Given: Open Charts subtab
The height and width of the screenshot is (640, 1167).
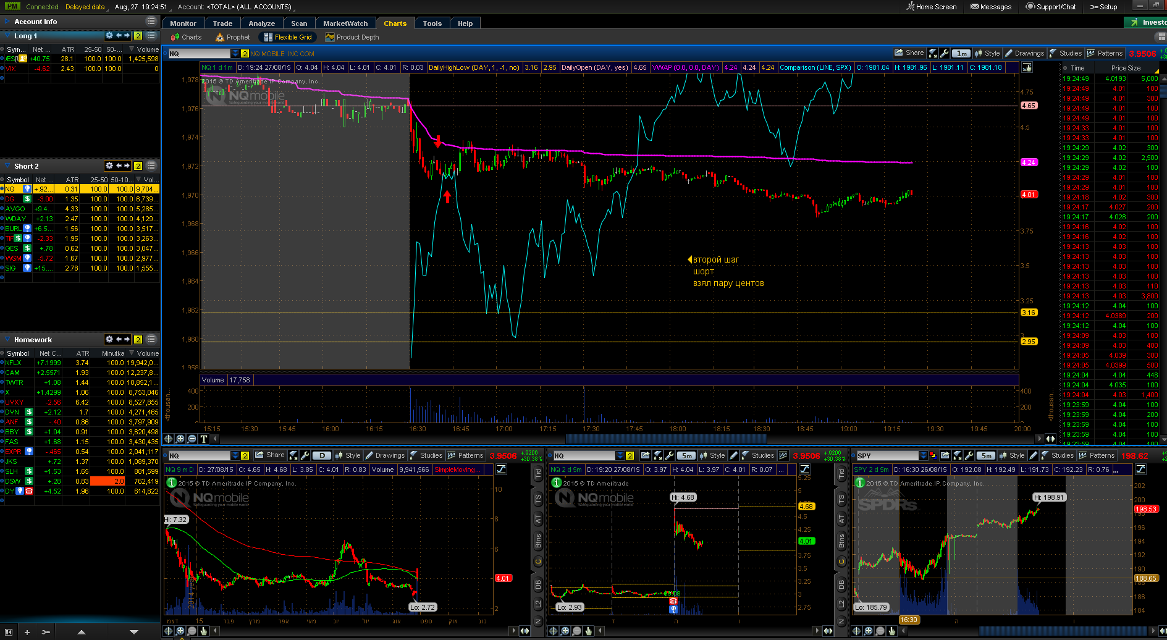Looking at the screenshot, I should [x=186, y=37].
